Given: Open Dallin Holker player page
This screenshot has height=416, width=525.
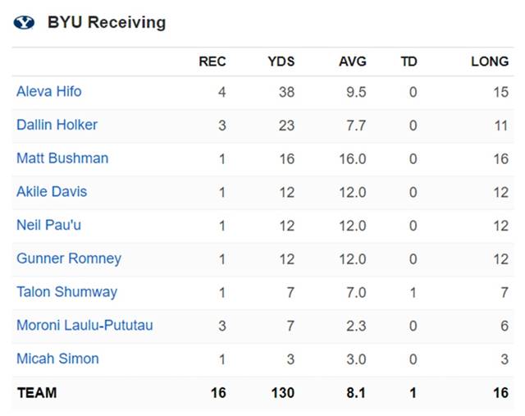Looking at the screenshot, I should pos(57,125).
